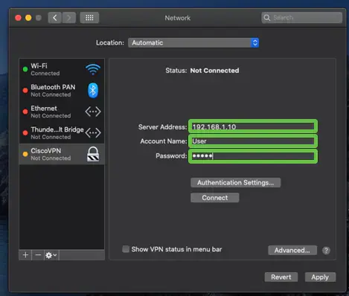
Task: Click the Search field
Action: (x=302, y=18)
